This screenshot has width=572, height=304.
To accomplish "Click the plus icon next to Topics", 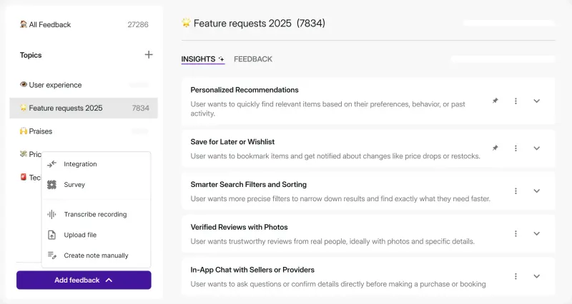I will [x=149, y=55].
